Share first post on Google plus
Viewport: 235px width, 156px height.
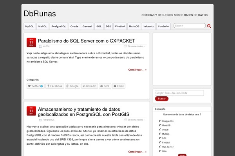(72, 86)
